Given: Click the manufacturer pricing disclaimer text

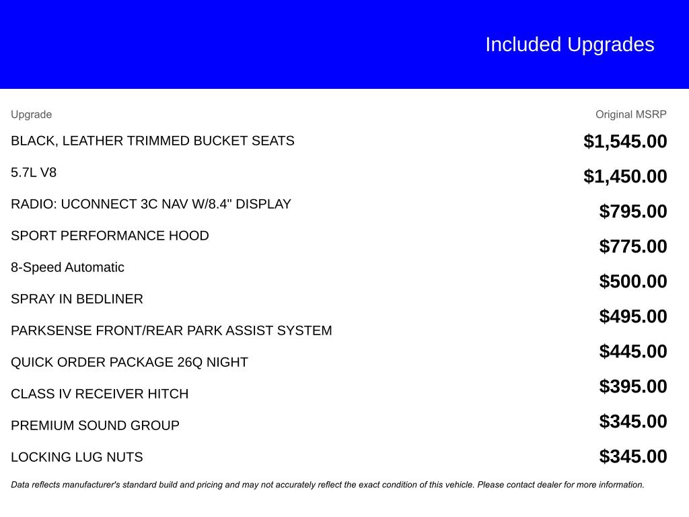Looking at the screenshot, I should [327, 485].
